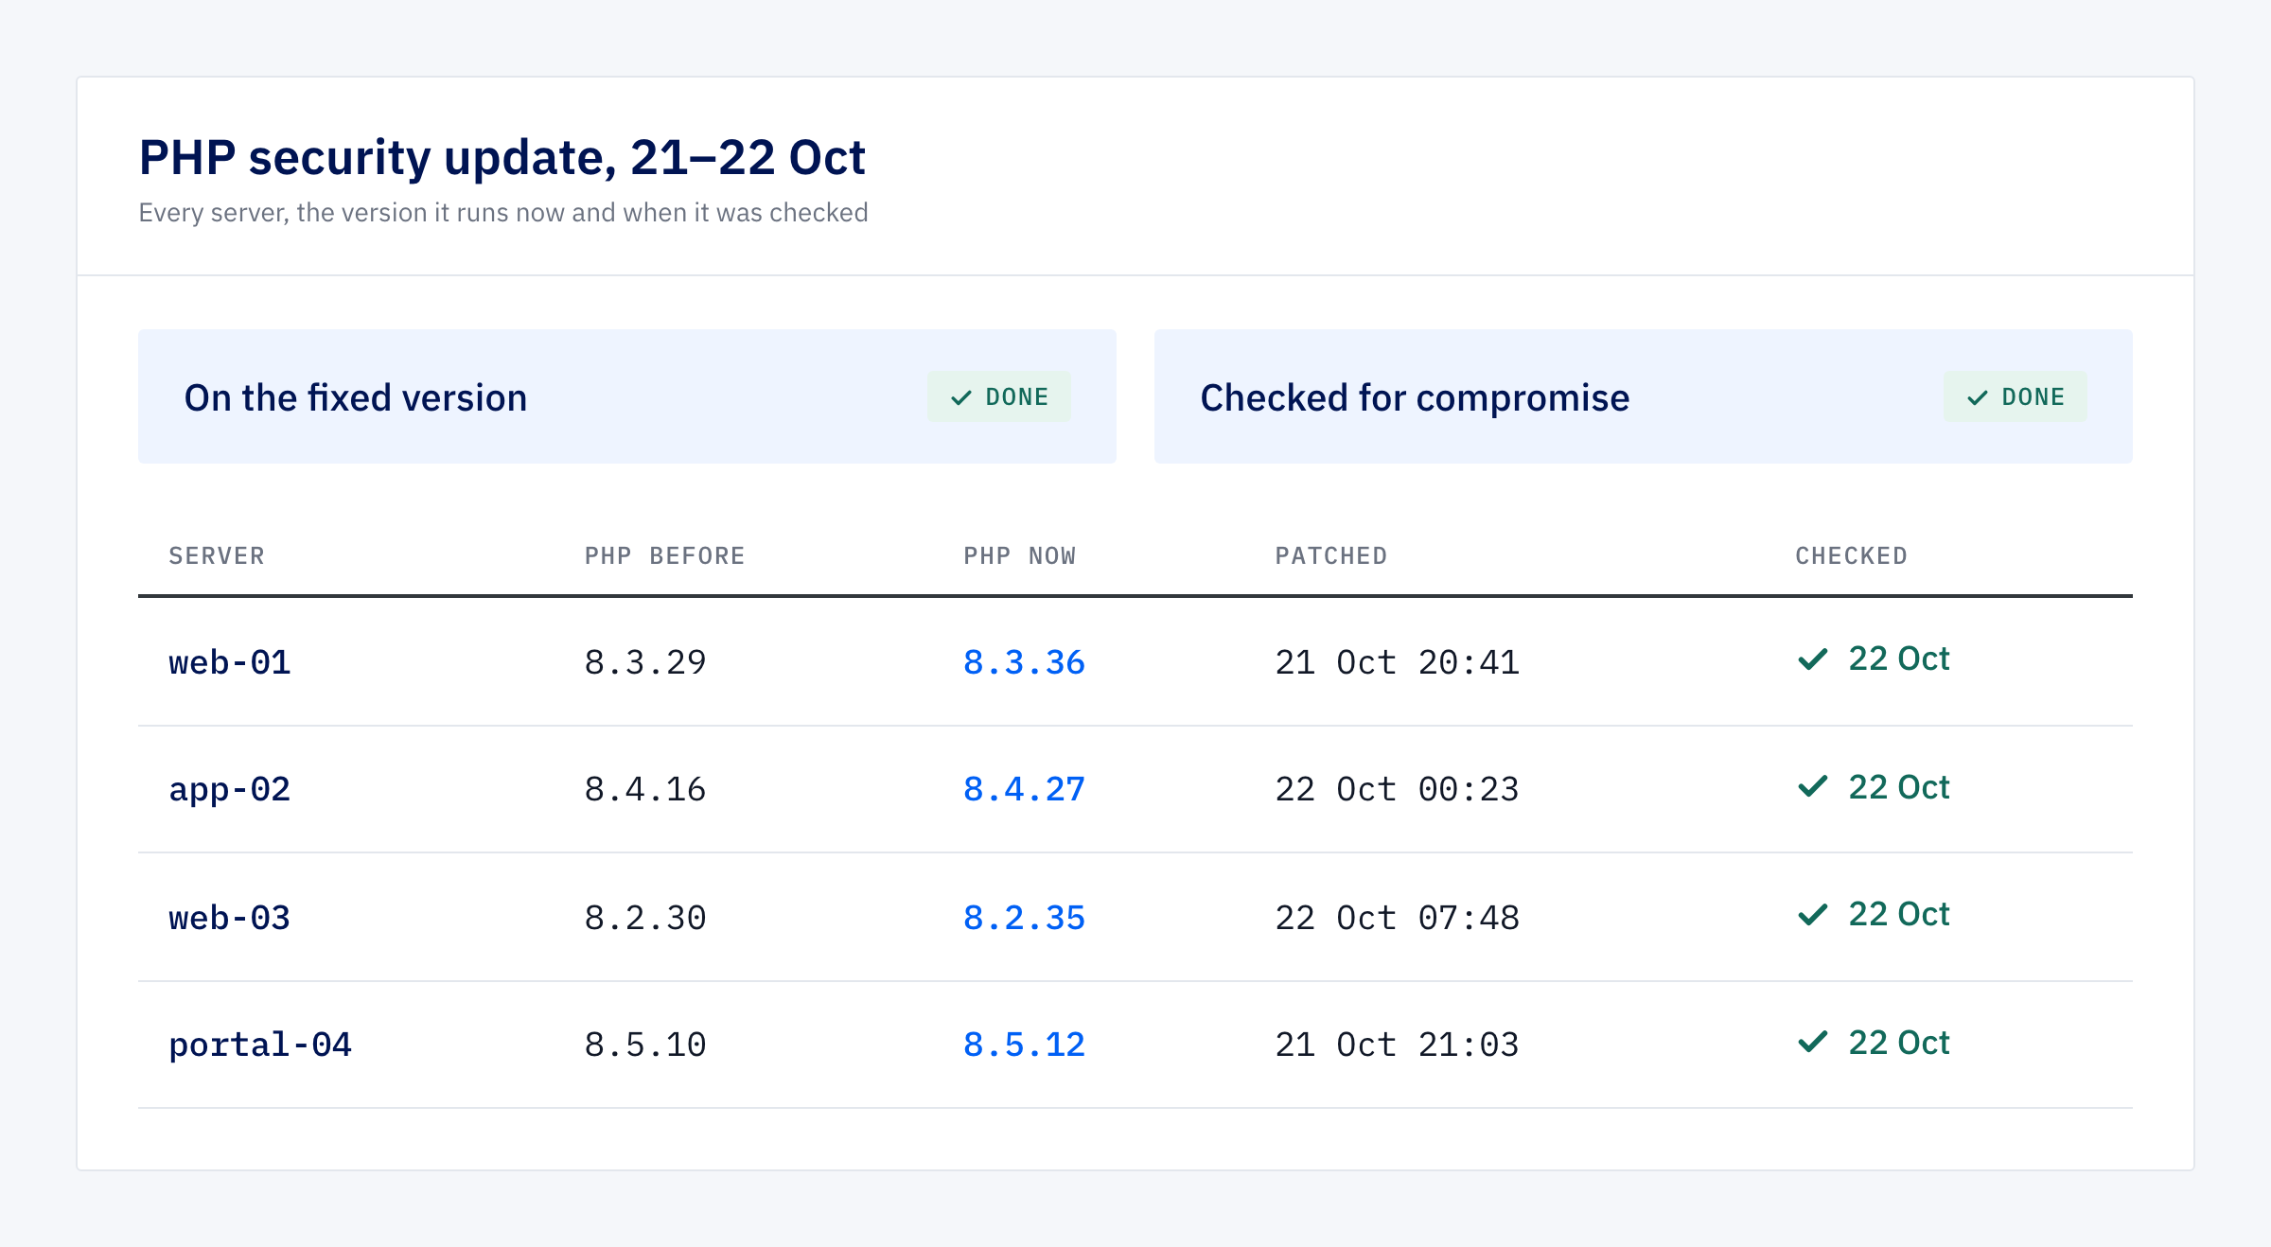Select server name portal-04
Viewport: 2271px width, 1247px height.
(260, 1045)
